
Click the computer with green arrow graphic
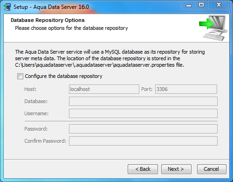click(x=214, y=28)
